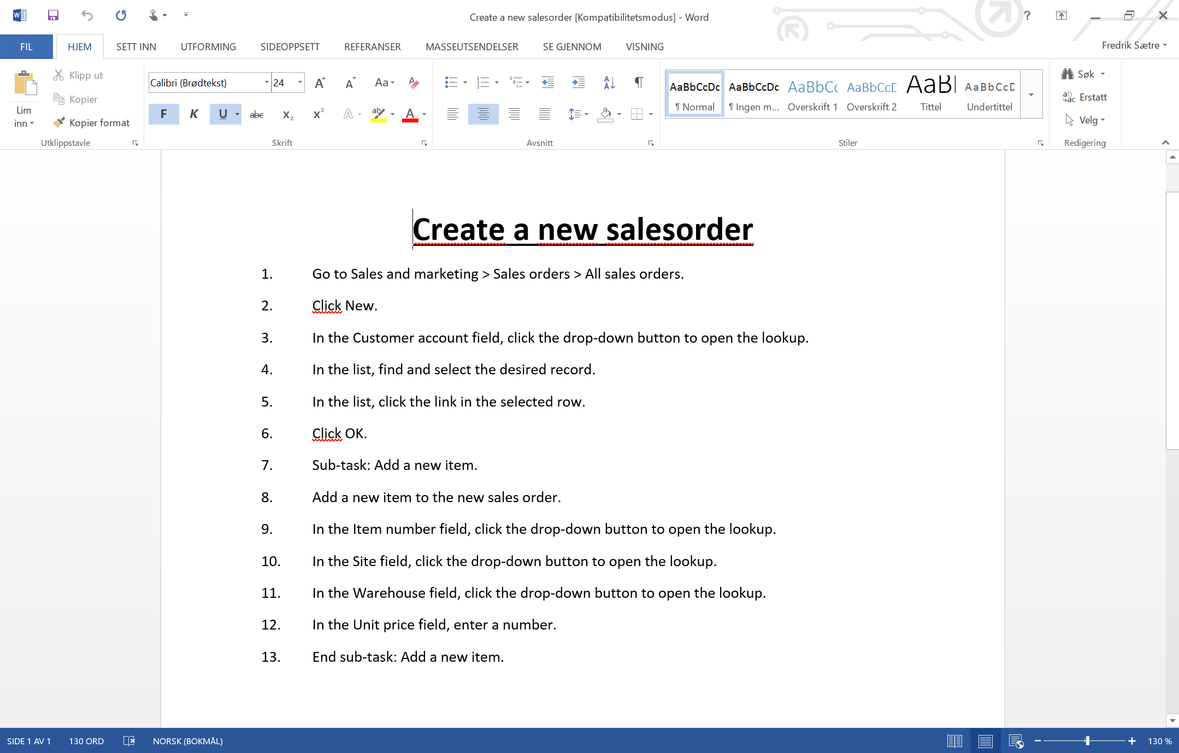The width and height of the screenshot is (1179, 753).
Task: Click the Sort A-Z icon
Action: [609, 83]
